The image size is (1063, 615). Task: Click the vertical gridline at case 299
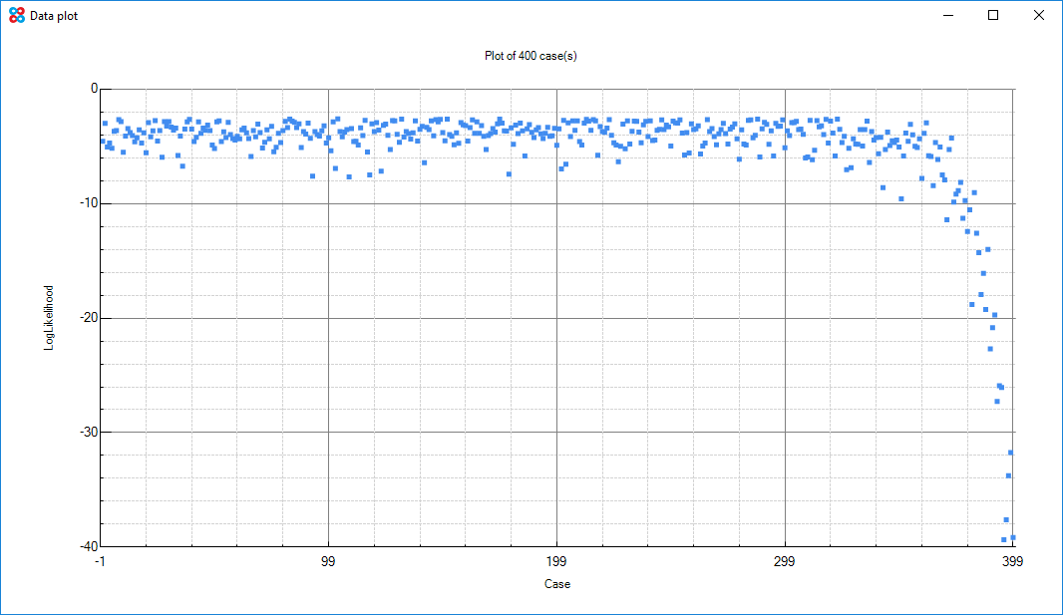(784, 349)
